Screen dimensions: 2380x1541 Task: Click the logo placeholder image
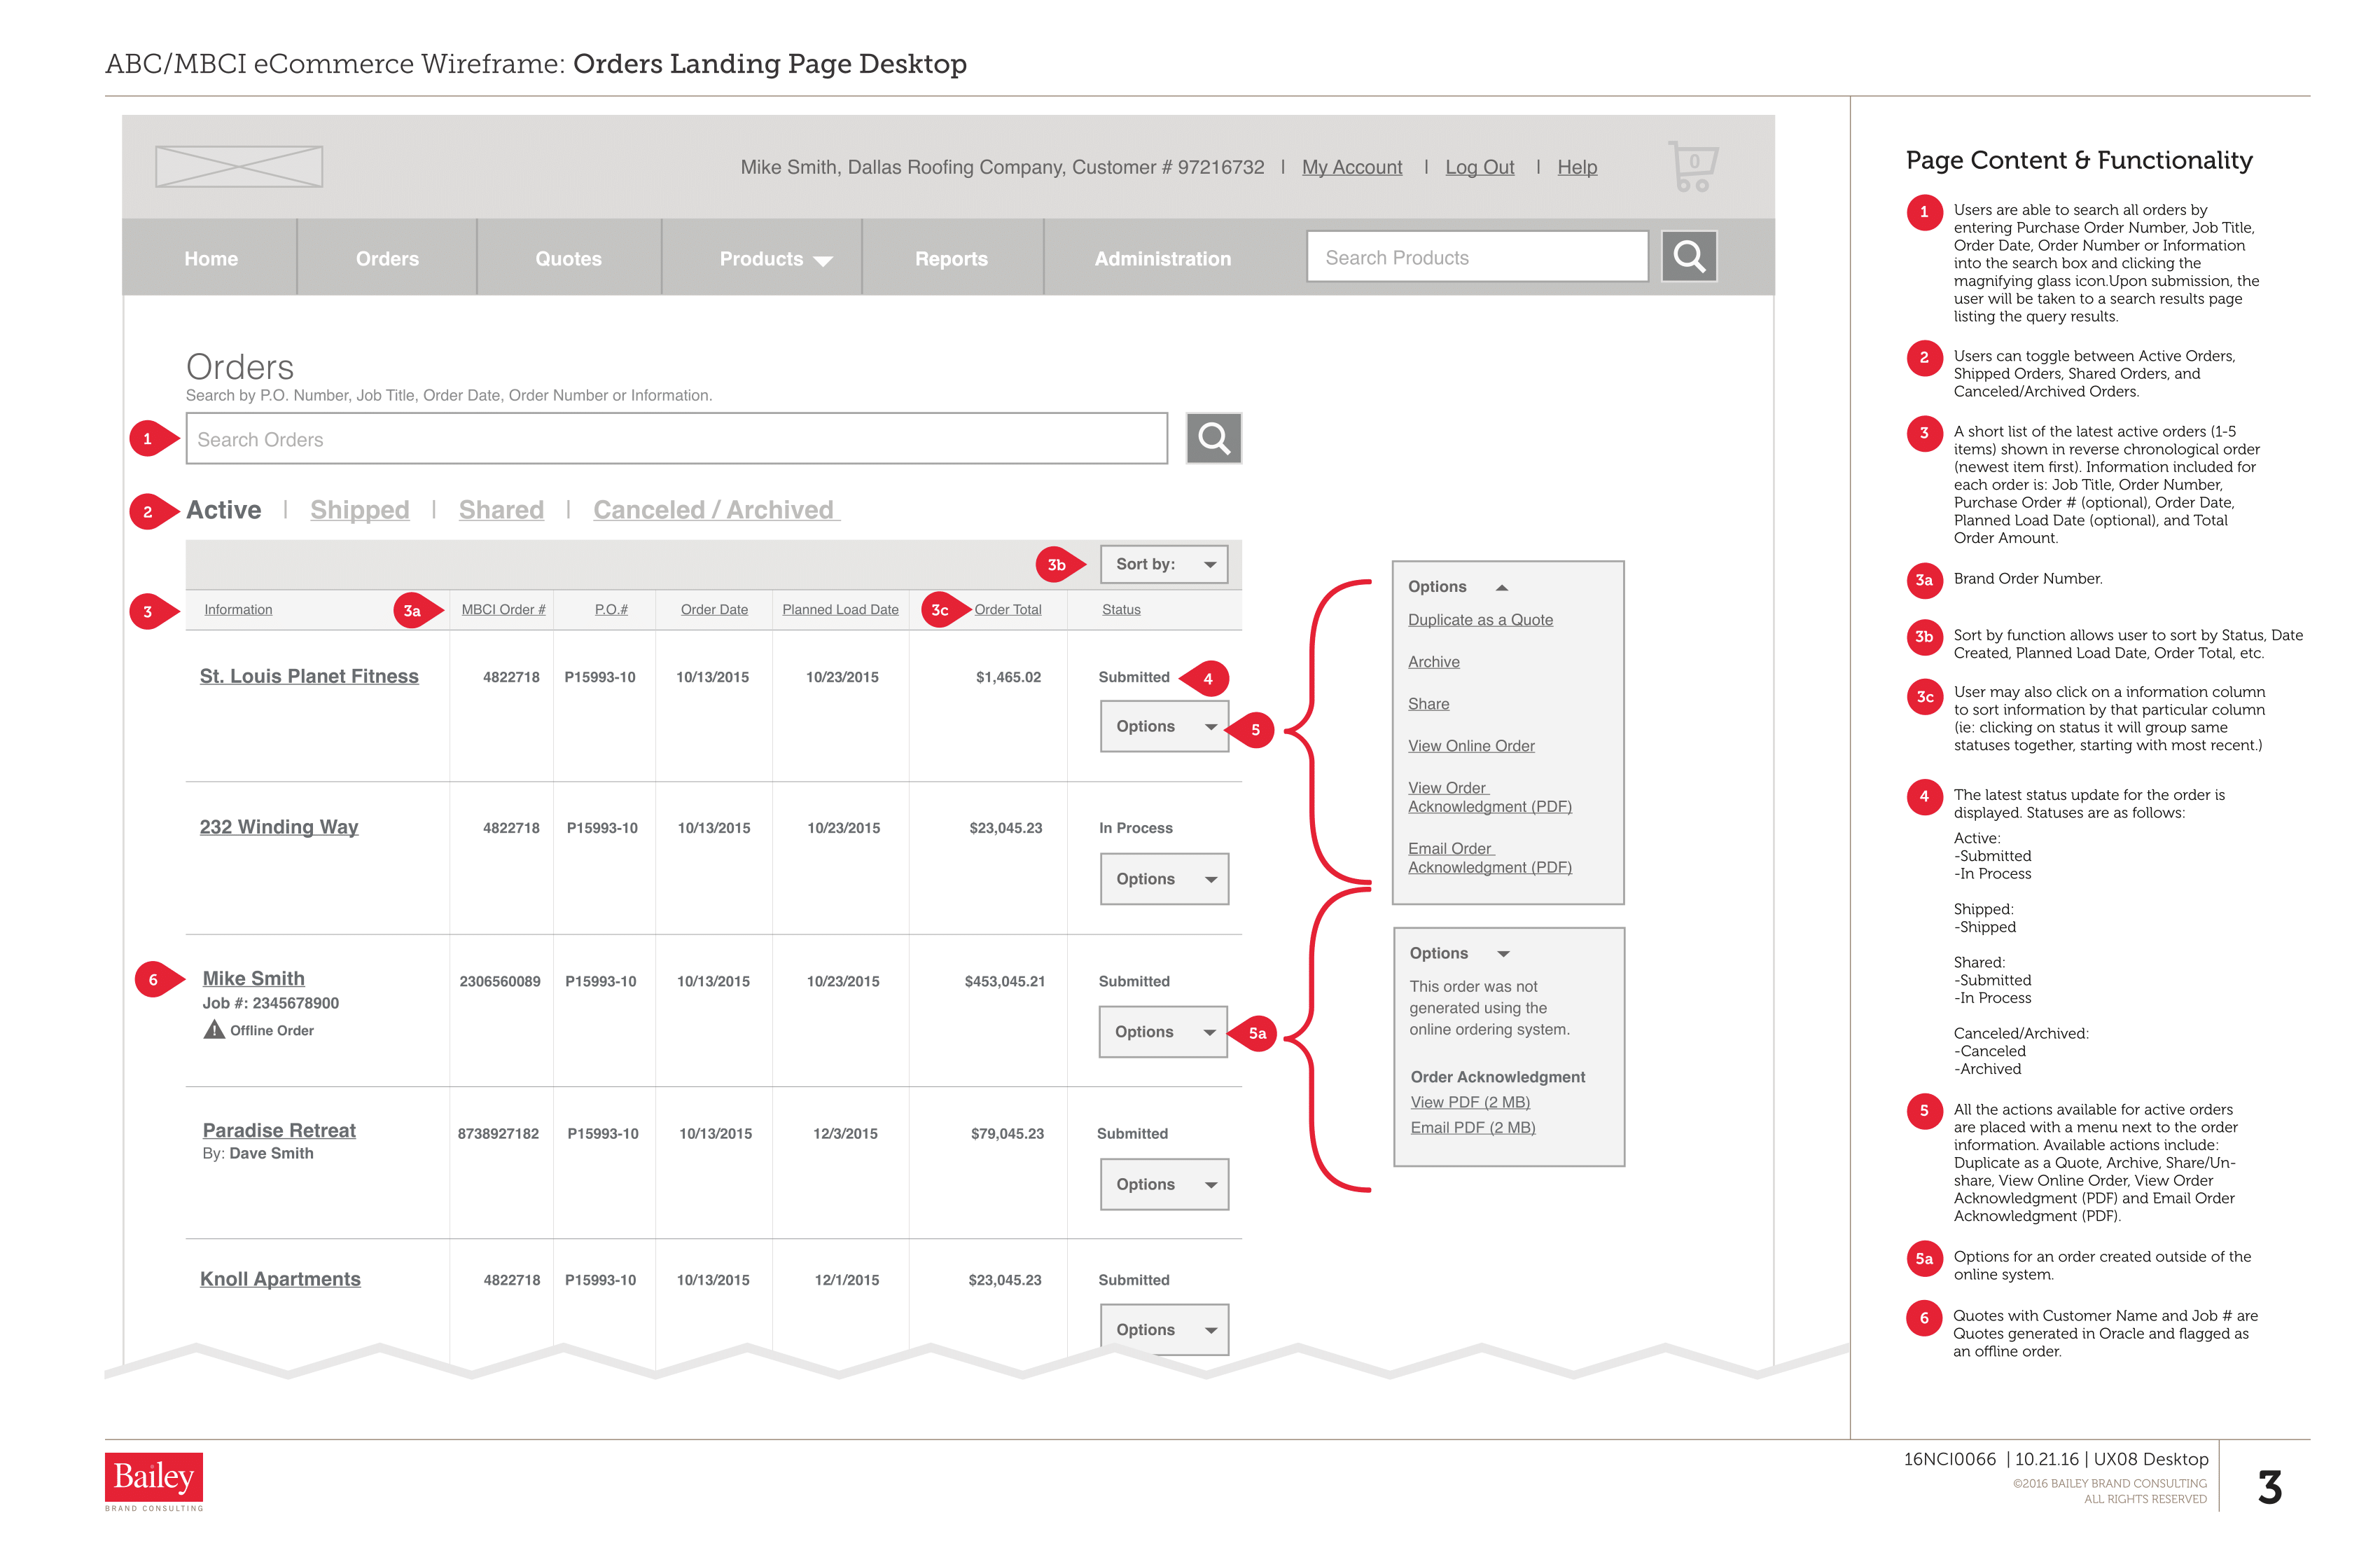pyautogui.click(x=239, y=166)
